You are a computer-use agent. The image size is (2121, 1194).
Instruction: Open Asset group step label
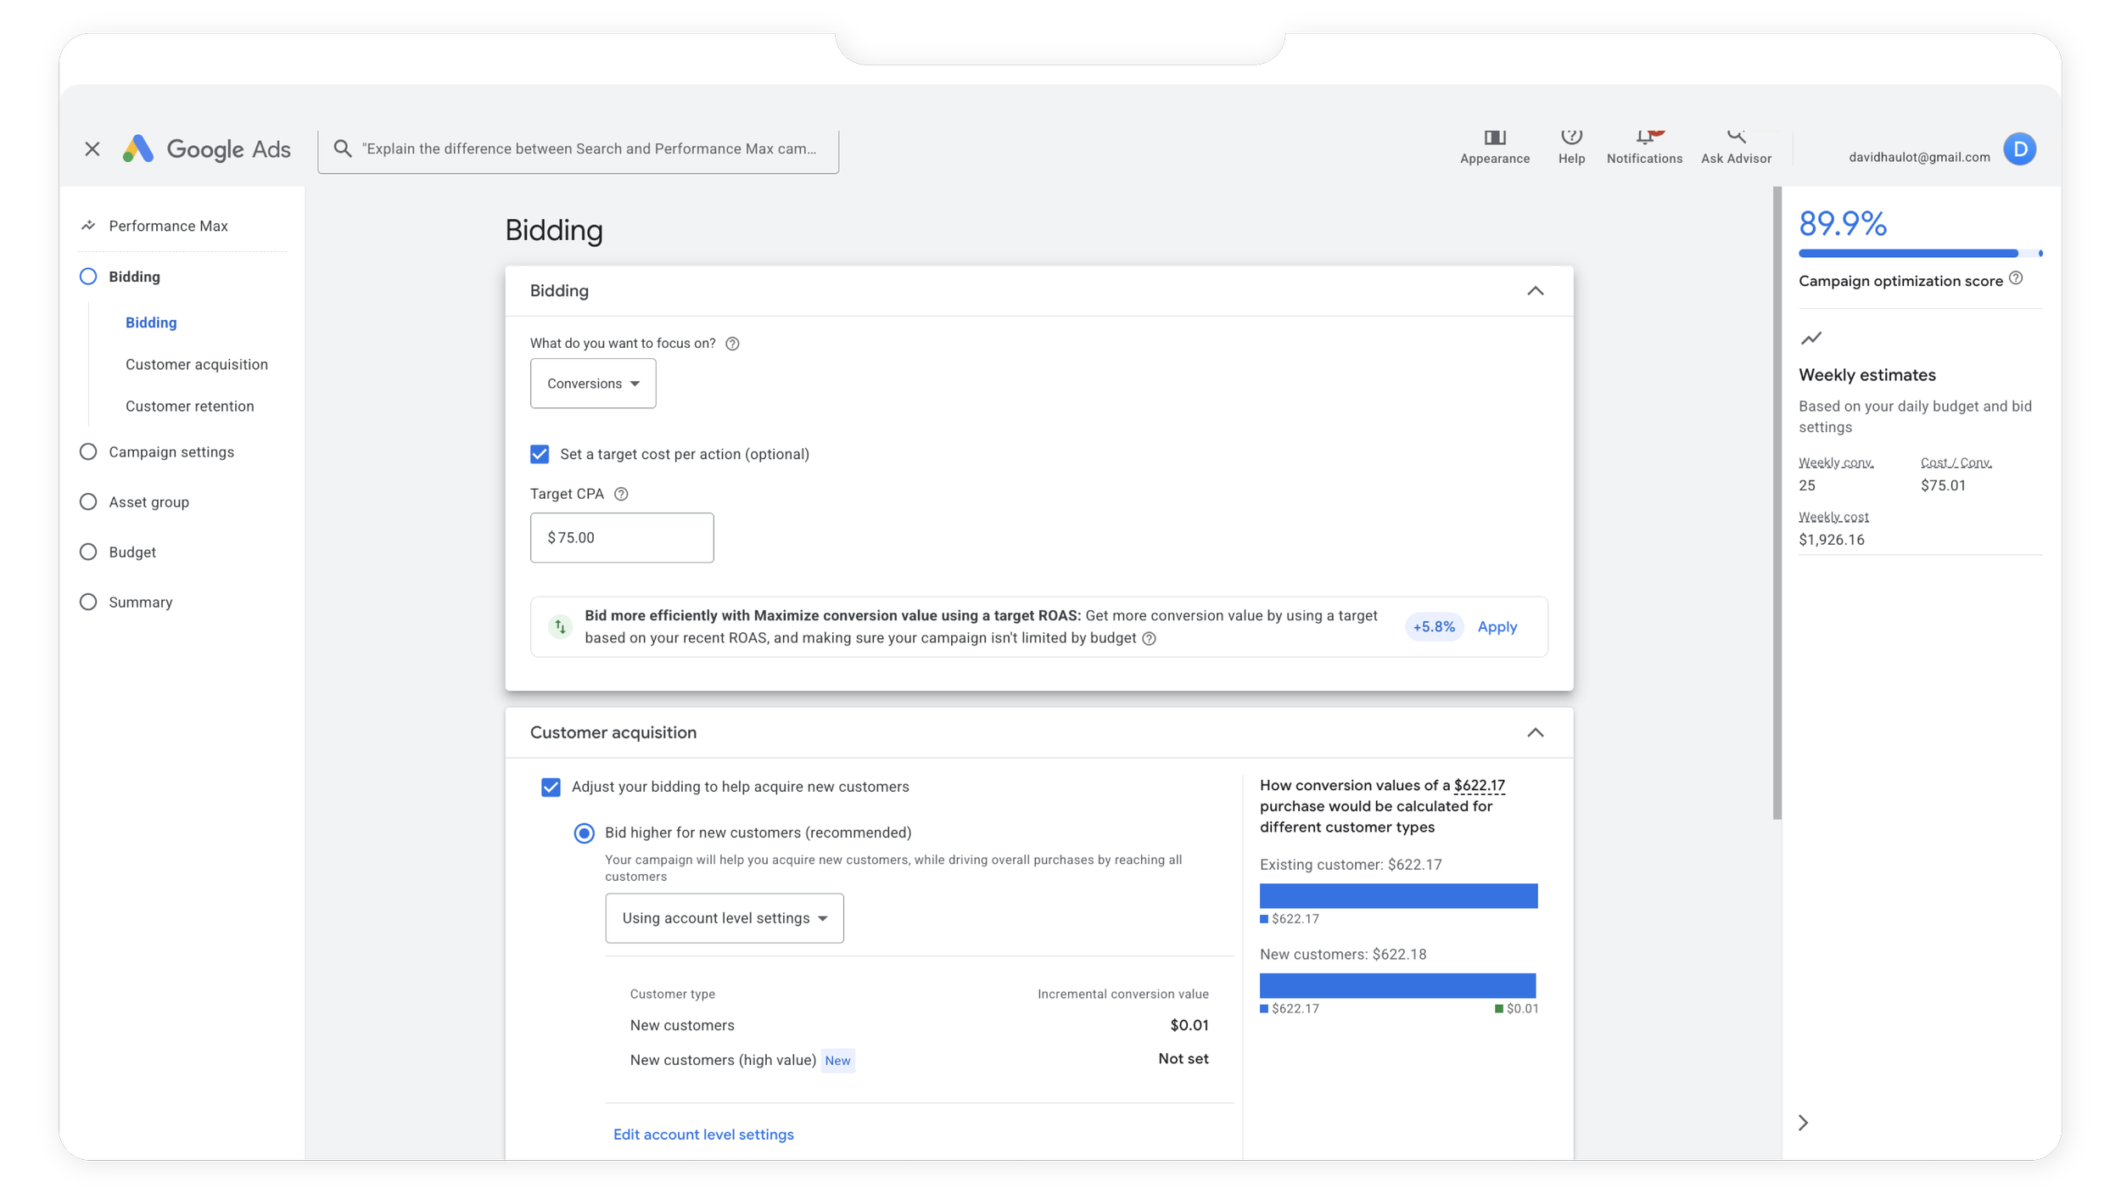click(149, 502)
